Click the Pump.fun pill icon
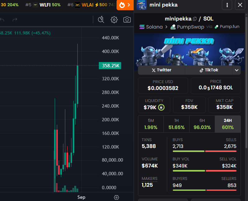248x201 pixels. pyautogui.click(x=216, y=27)
